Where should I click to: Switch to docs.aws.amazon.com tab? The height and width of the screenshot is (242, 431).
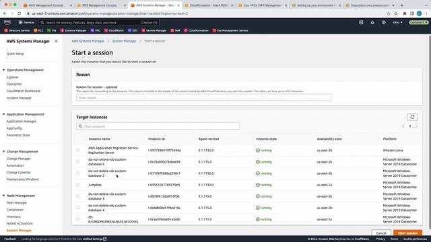(370, 5)
